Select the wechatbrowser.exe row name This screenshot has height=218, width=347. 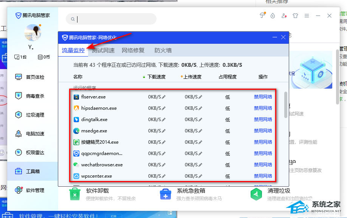[102, 165]
